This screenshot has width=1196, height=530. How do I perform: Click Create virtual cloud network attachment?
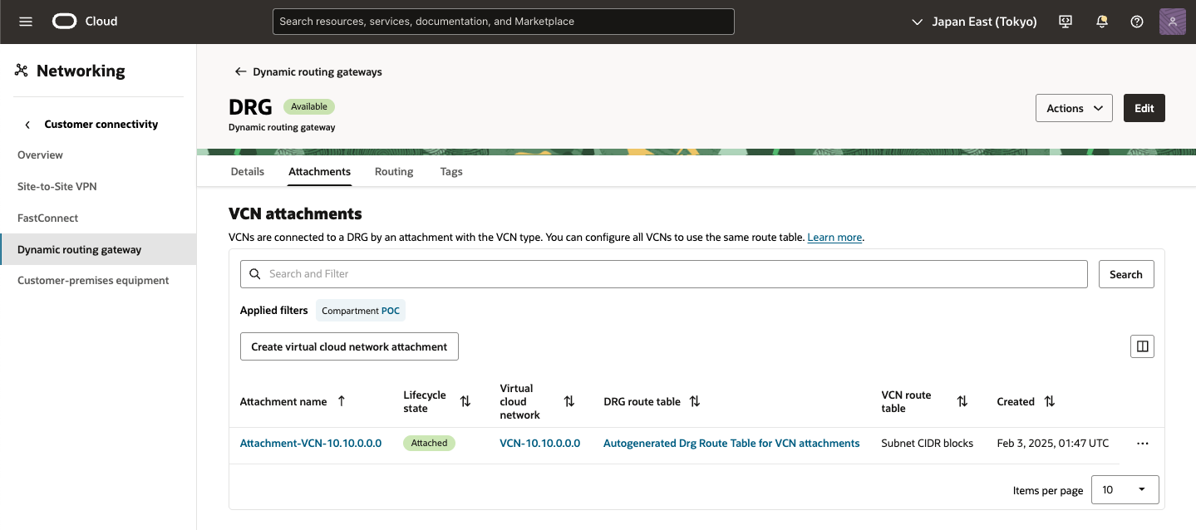click(349, 346)
